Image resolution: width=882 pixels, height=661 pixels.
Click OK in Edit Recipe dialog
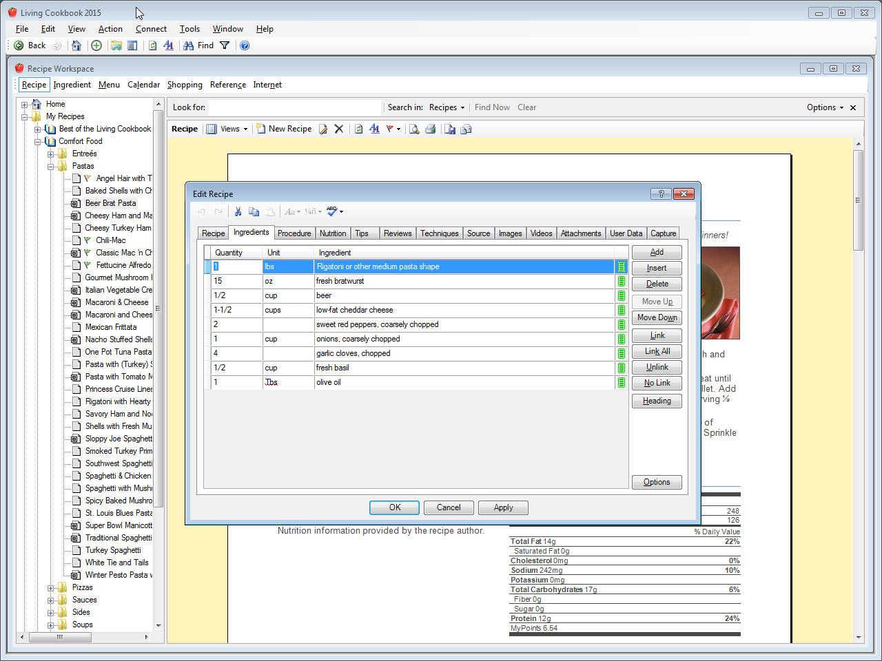click(394, 507)
